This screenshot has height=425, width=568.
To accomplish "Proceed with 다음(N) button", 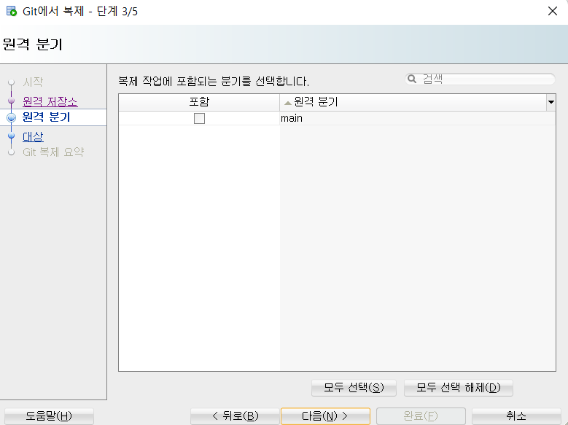I will coord(325,416).
